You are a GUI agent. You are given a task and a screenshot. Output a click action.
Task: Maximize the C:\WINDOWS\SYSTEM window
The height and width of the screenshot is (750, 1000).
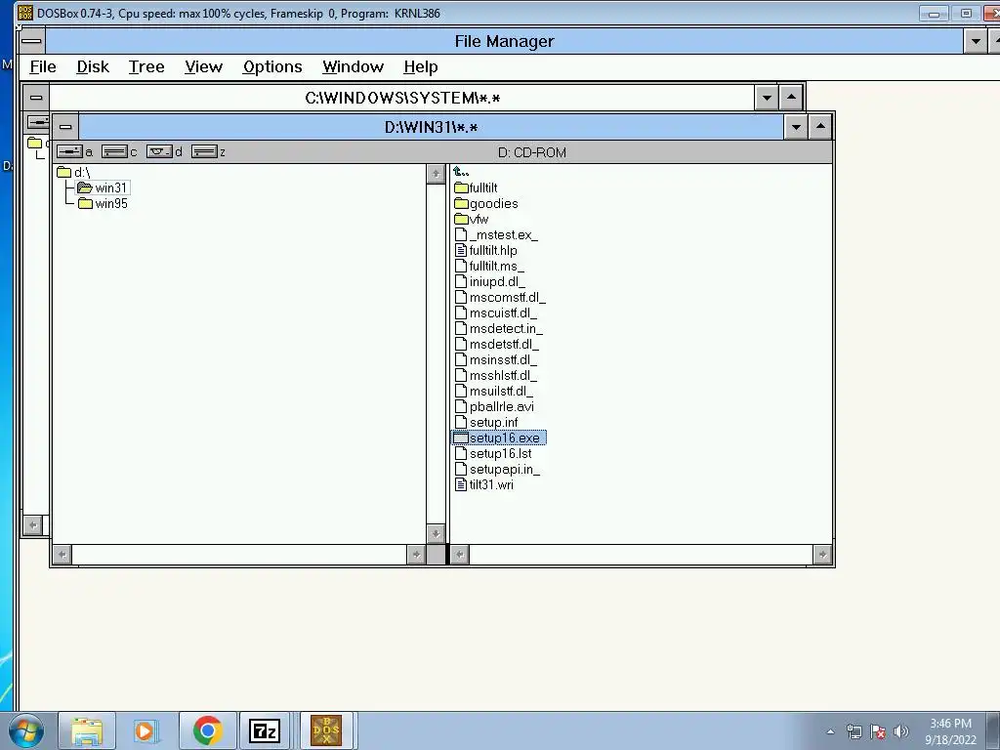coord(791,98)
